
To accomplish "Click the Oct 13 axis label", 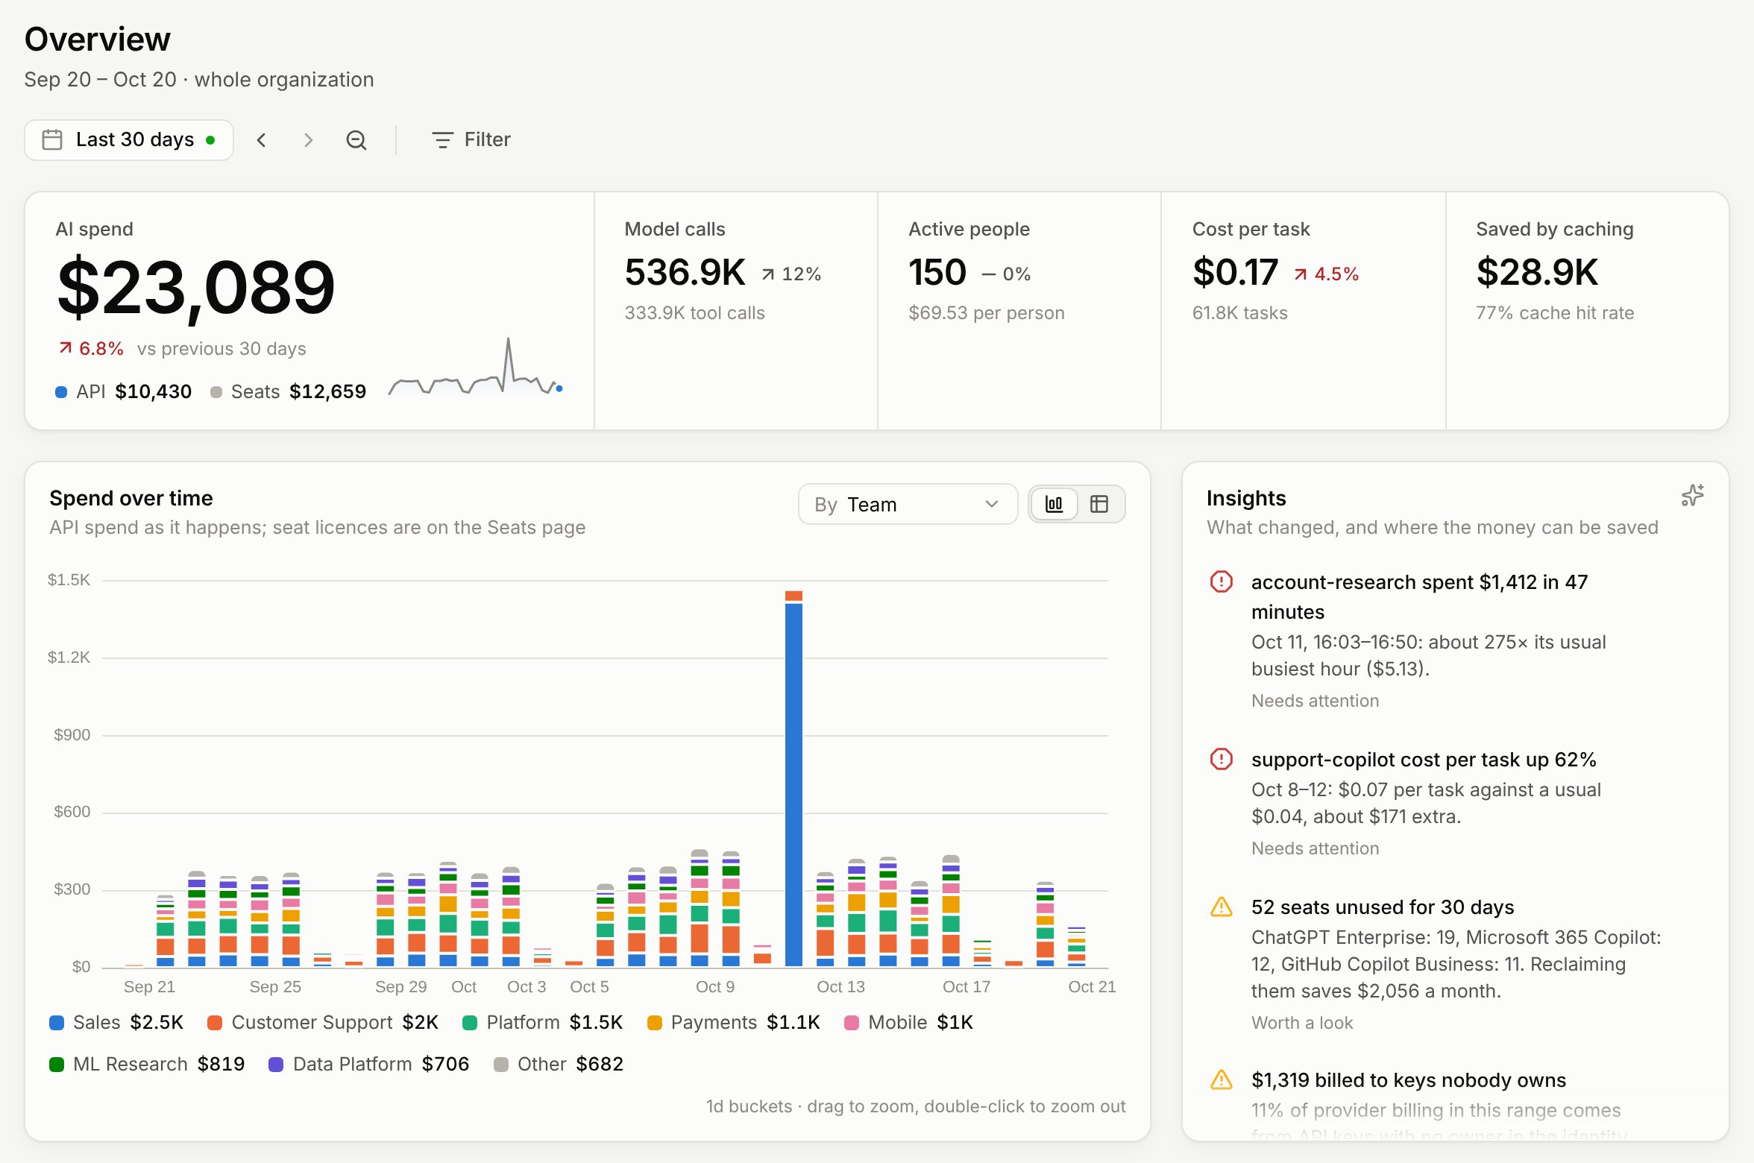I will pyautogui.click(x=840, y=987).
